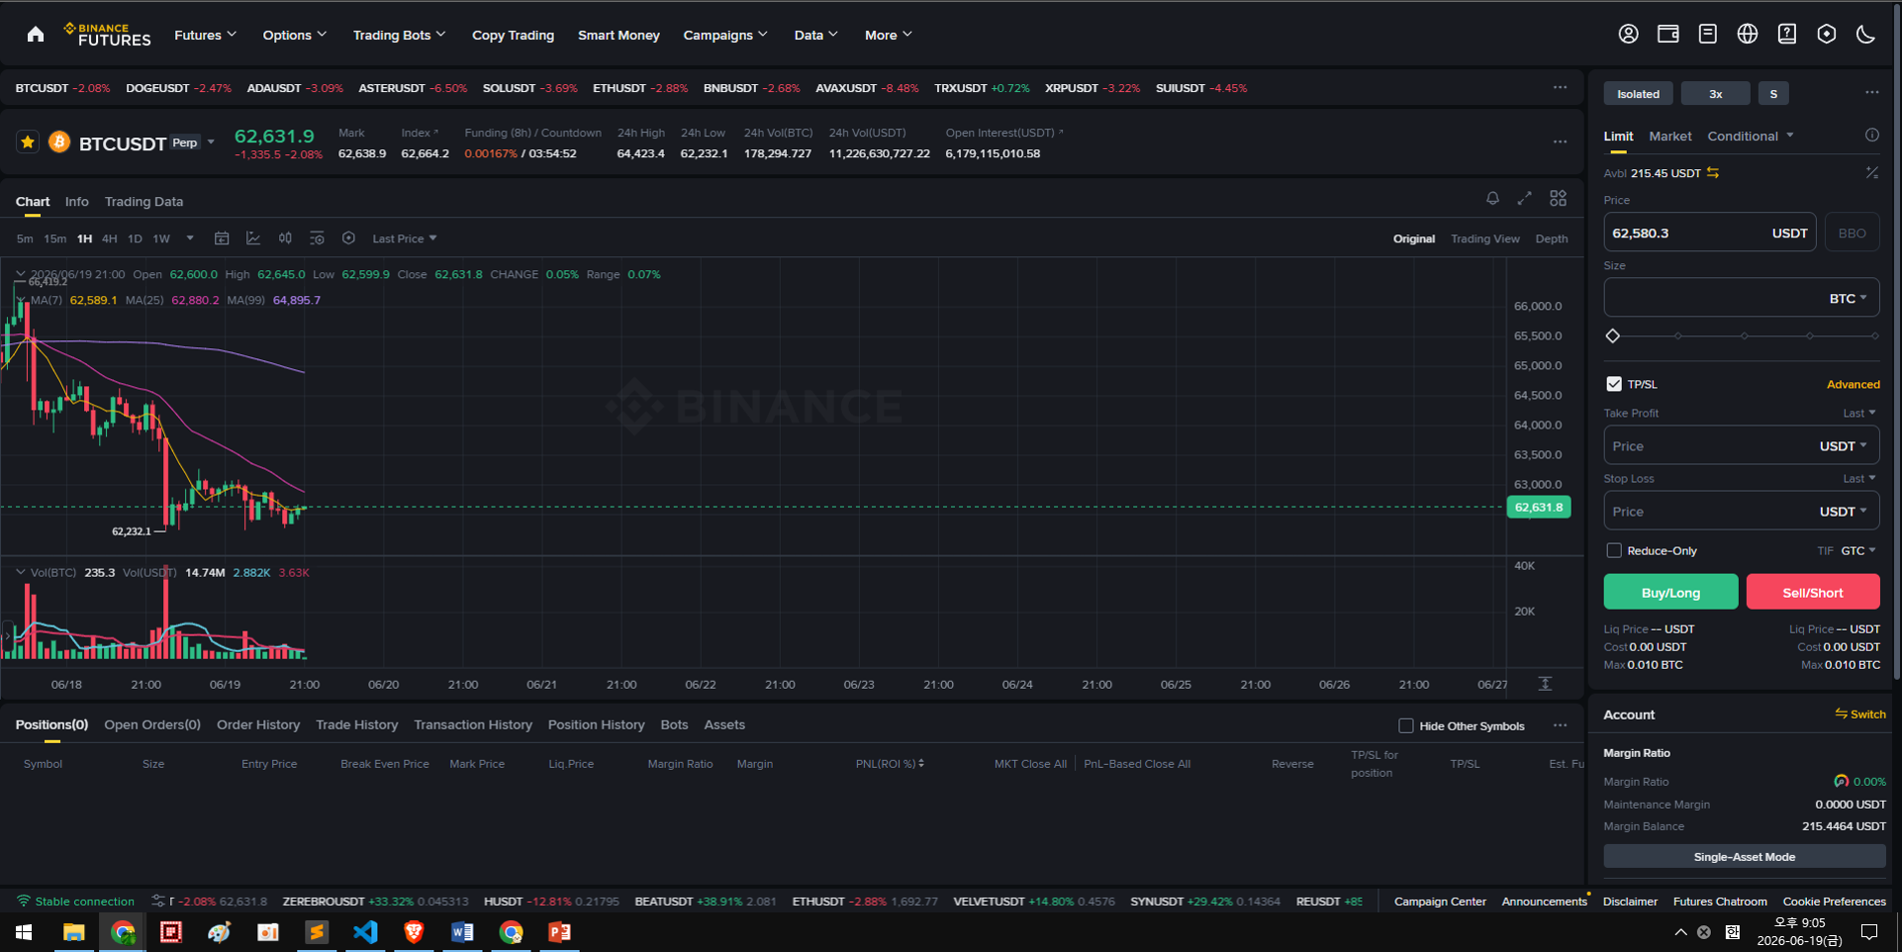Jump to latest bar on time axis
Screen dimensions: 1902x952
tap(1545, 684)
